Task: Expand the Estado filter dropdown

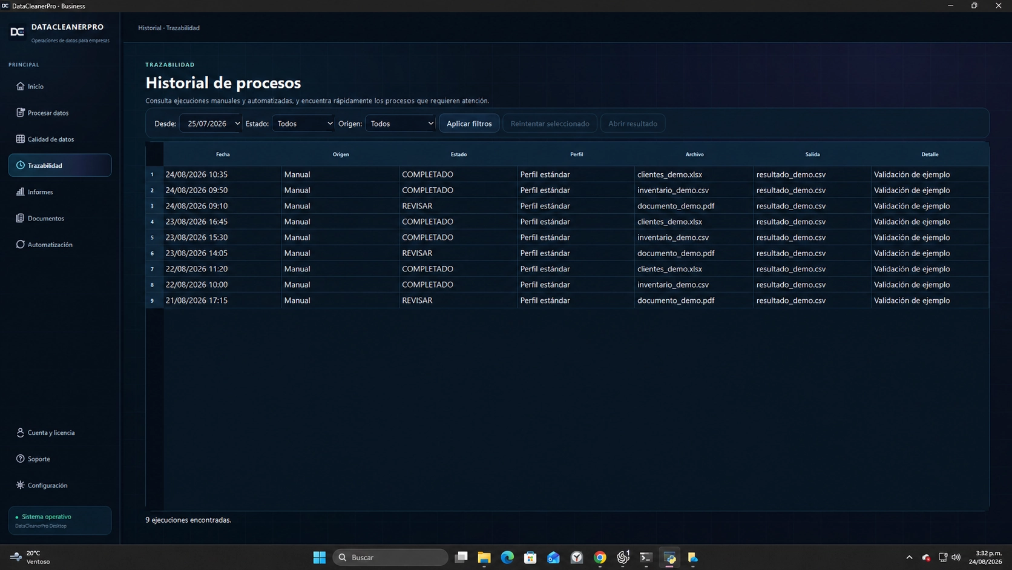Action: pos(303,124)
